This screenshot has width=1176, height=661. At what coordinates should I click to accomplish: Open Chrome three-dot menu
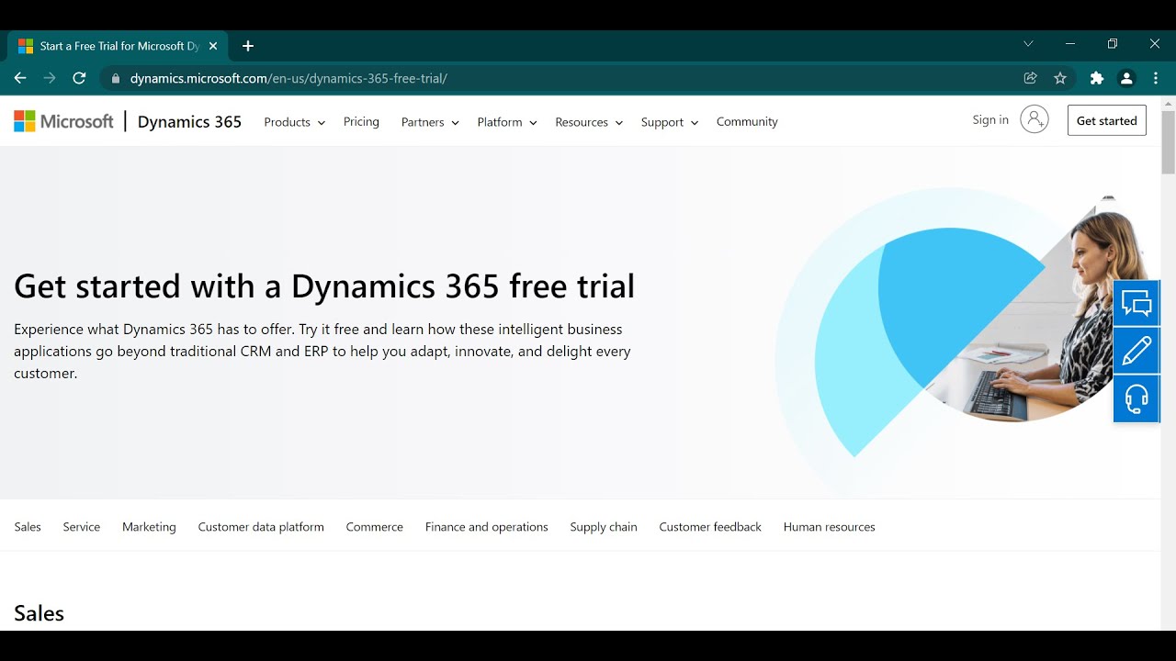click(x=1156, y=78)
